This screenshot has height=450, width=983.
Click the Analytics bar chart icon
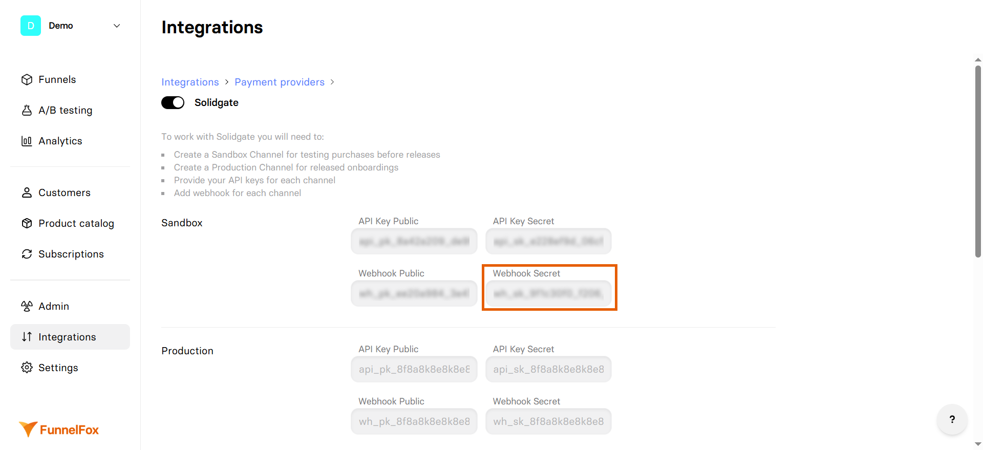coord(27,141)
